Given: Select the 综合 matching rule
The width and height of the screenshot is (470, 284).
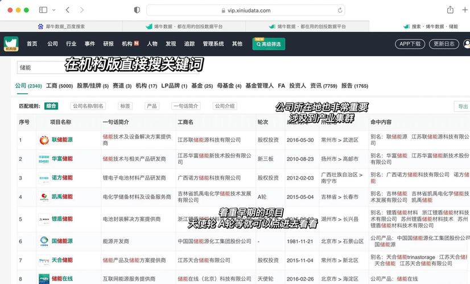Looking at the screenshot, I should coord(51,106).
